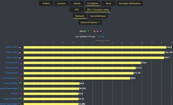173x105 pixels.
Task: Click the Echoing Void 3 label link
Action: pyautogui.click(x=12, y=68)
